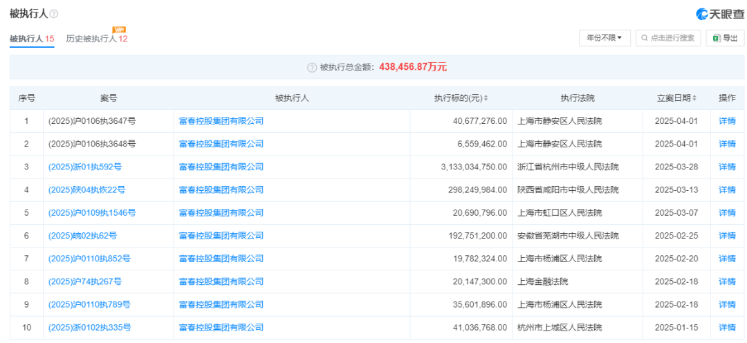Click amount 3,133,034,750.00
The image size is (747, 343).
tap(473, 167)
